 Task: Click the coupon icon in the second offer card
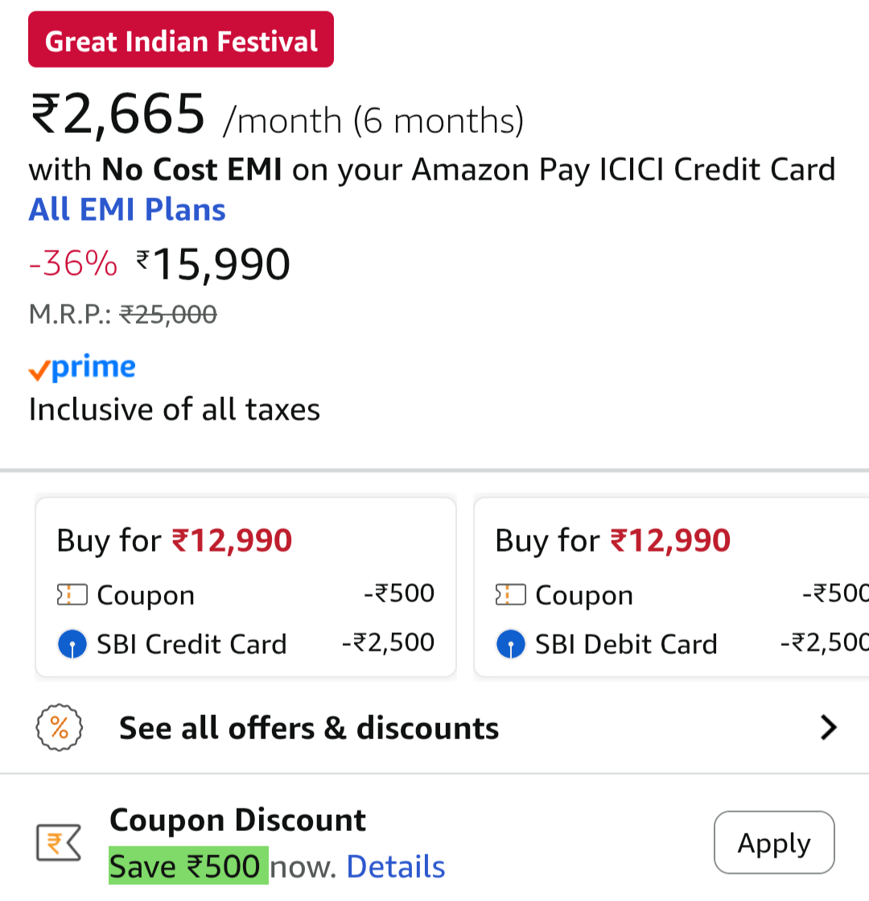click(510, 595)
